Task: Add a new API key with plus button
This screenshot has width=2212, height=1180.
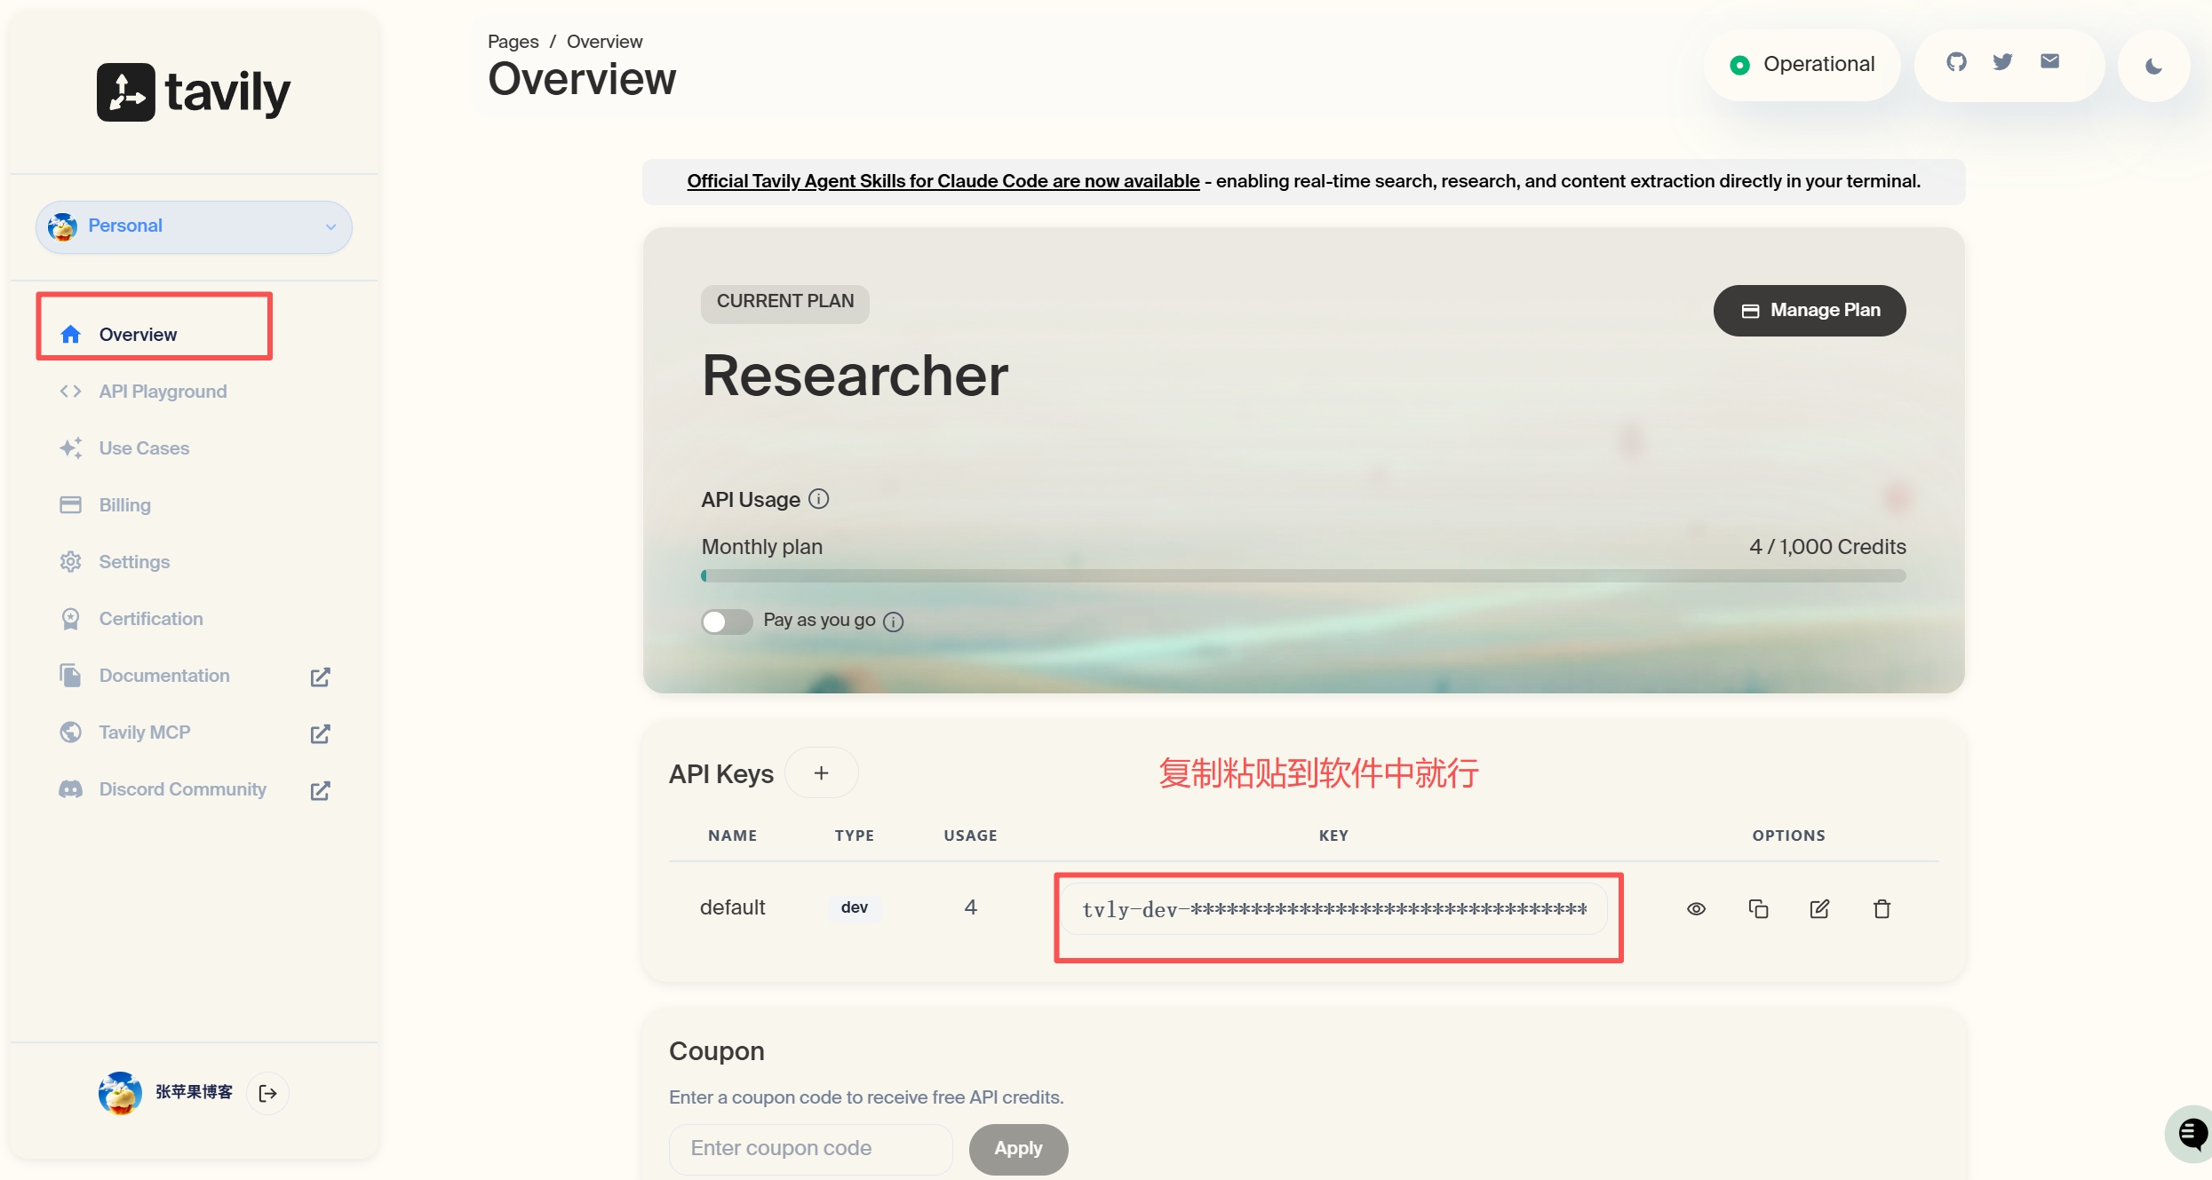Action: tap(822, 773)
